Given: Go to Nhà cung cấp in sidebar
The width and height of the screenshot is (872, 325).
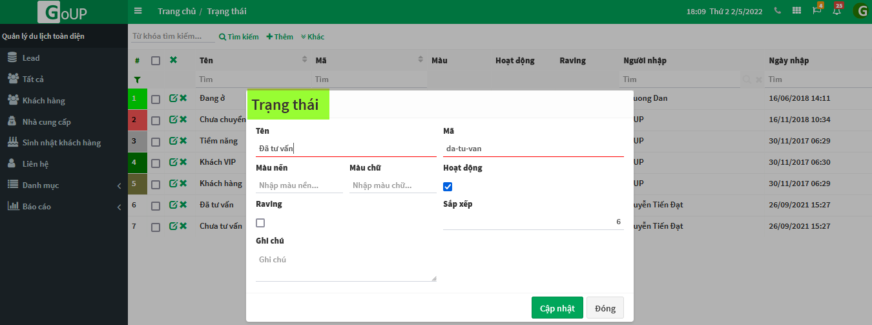Looking at the screenshot, I should (x=47, y=121).
